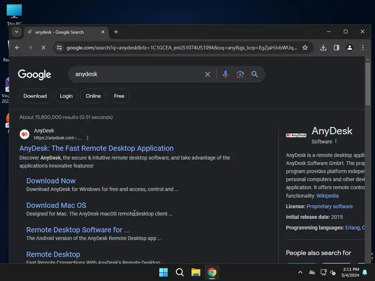Open Remote Desktop Software for ... link
375x281 pixels.
click(78, 230)
